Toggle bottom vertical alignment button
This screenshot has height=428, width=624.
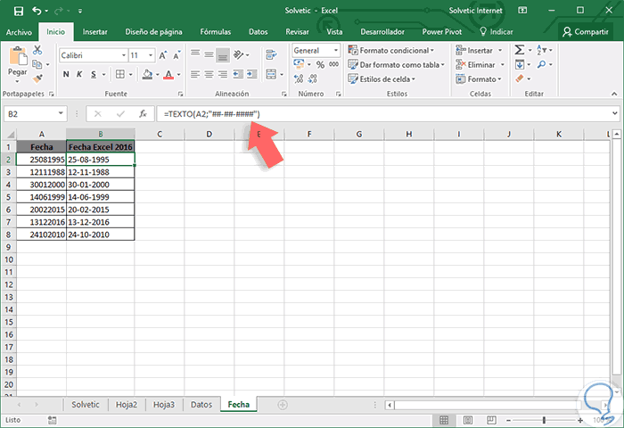click(x=223, y=55)
